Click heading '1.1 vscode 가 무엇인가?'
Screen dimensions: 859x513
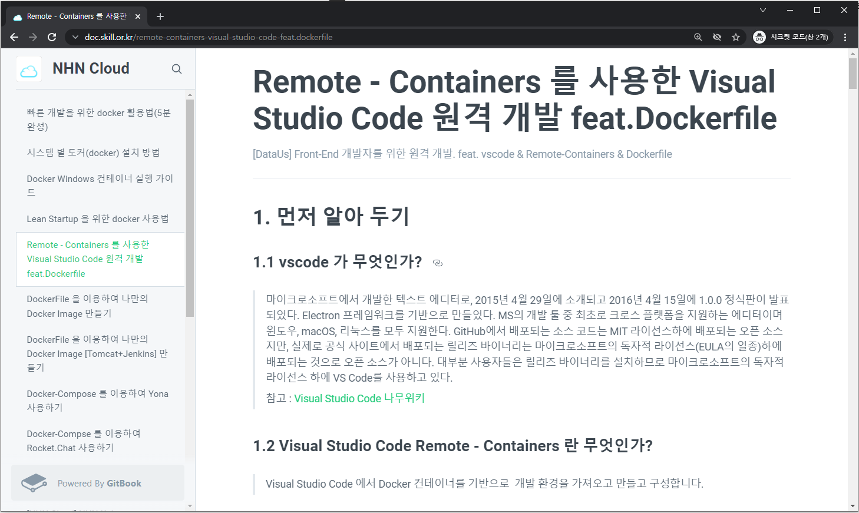[338, 262]
